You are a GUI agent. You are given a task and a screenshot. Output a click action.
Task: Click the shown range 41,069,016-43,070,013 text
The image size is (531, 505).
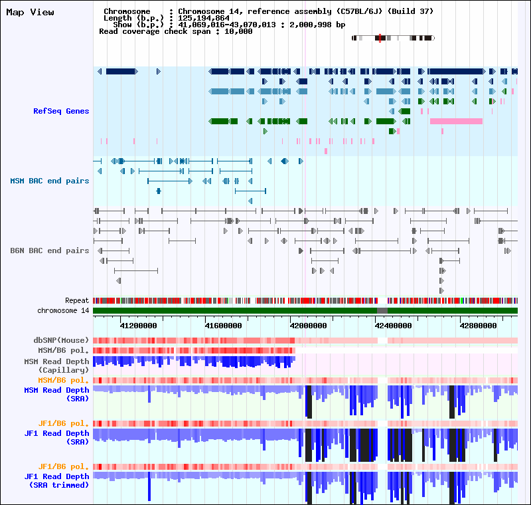coord(227,25)
